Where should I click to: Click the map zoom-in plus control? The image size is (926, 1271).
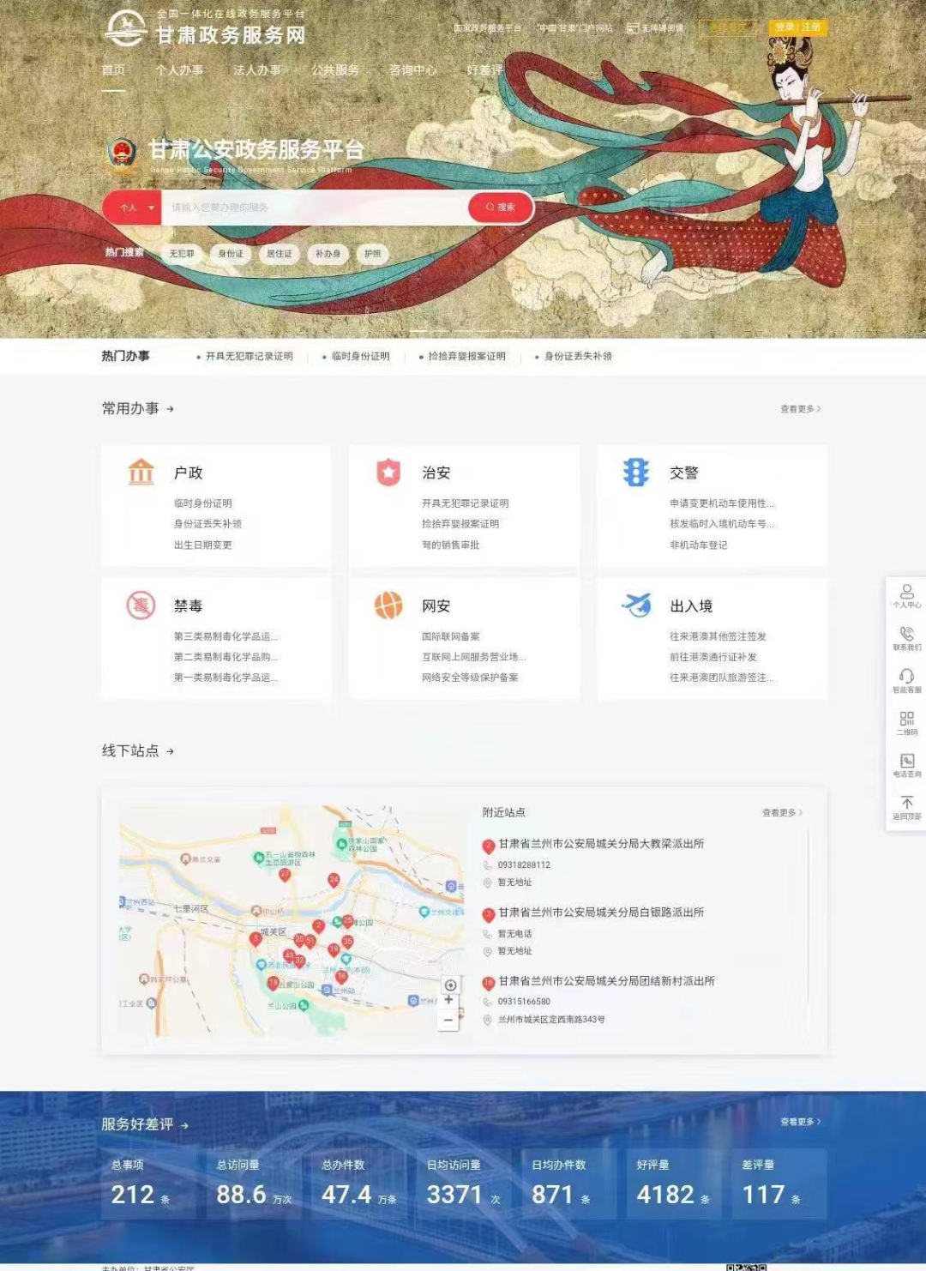[449, 998]
